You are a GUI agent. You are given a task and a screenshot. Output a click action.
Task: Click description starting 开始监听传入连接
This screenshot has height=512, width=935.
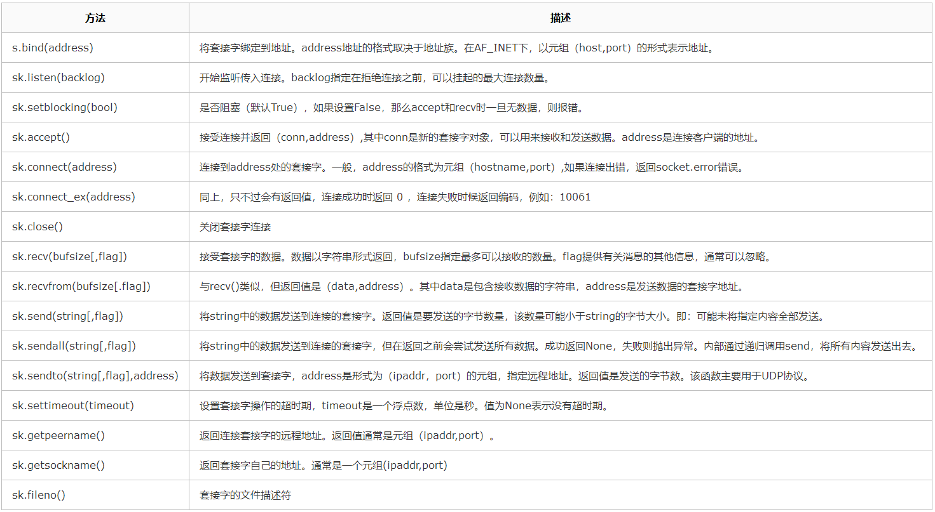(561, 77)
